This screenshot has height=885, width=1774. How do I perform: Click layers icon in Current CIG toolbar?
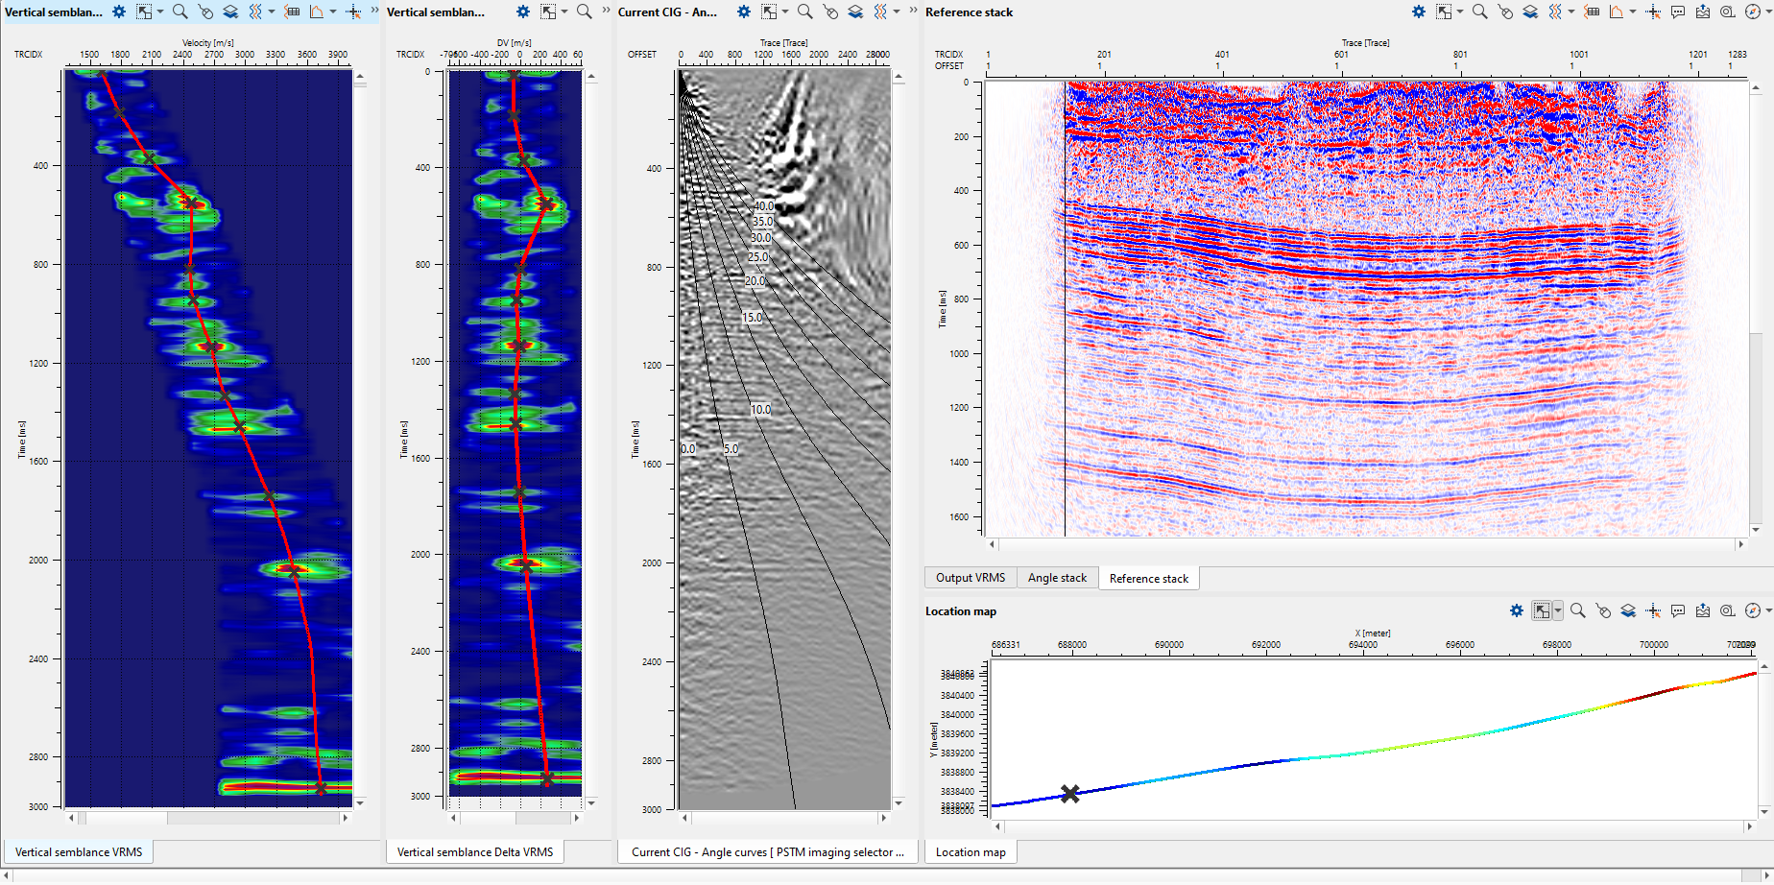(x=855, y=12)
